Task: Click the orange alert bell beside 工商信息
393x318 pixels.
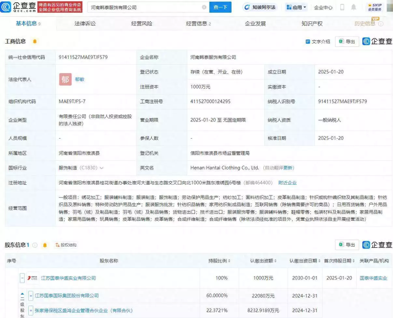Action: pyautogui.click(x=35, y=41)
